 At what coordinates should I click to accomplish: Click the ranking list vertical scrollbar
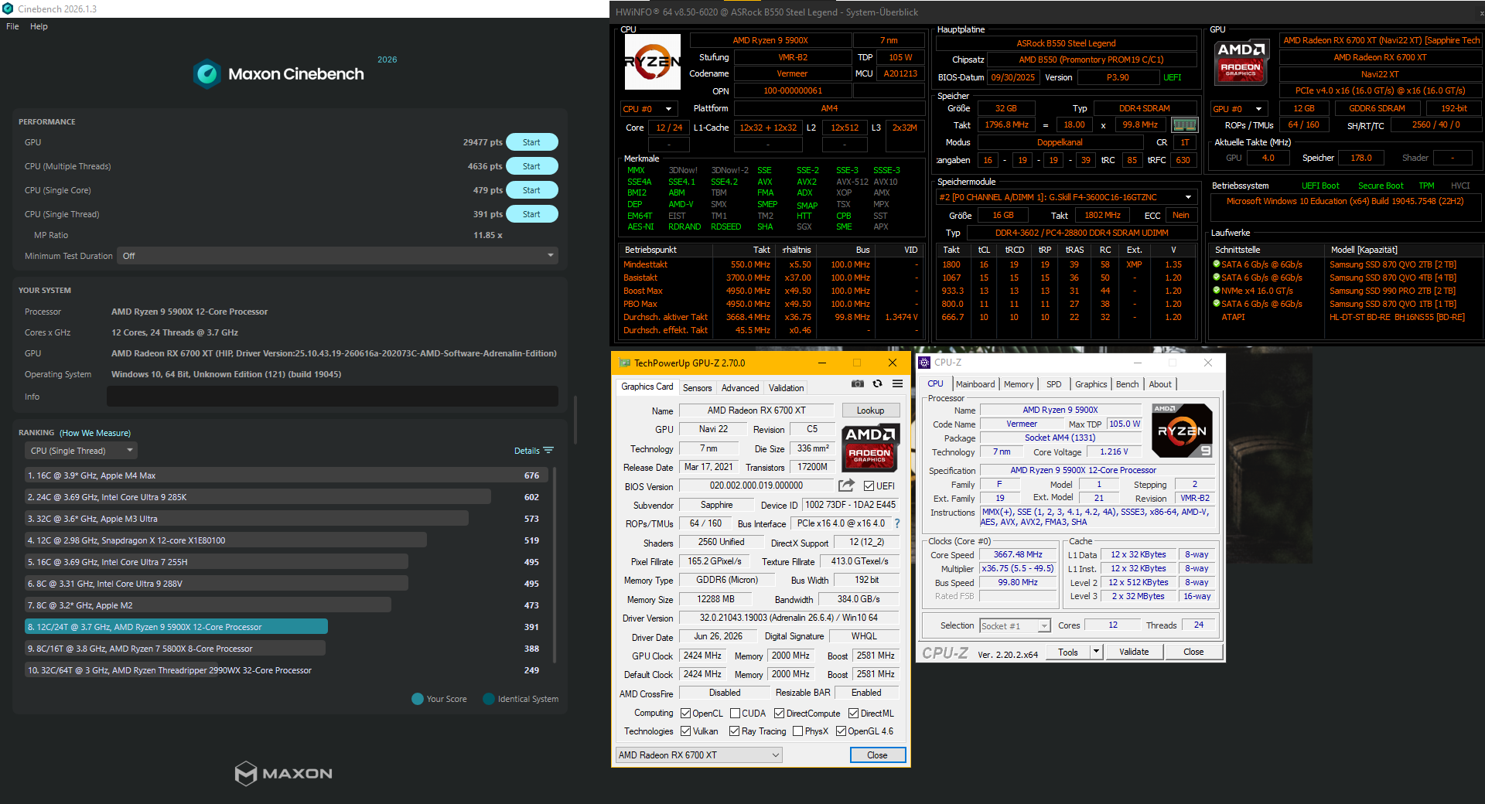[x=555, y=564]
